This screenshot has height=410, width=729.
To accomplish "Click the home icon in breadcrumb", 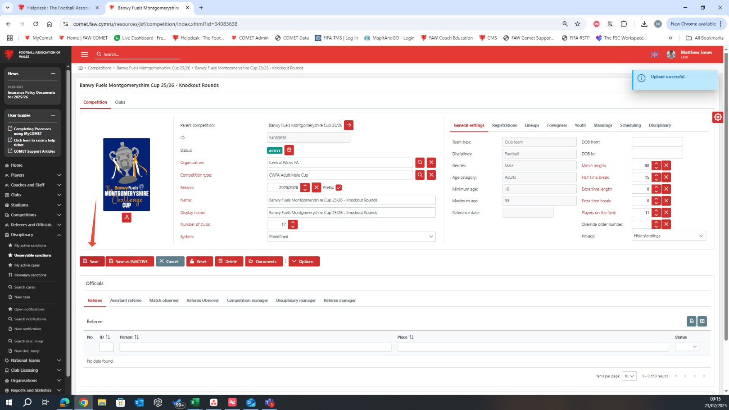I will 81,68.
